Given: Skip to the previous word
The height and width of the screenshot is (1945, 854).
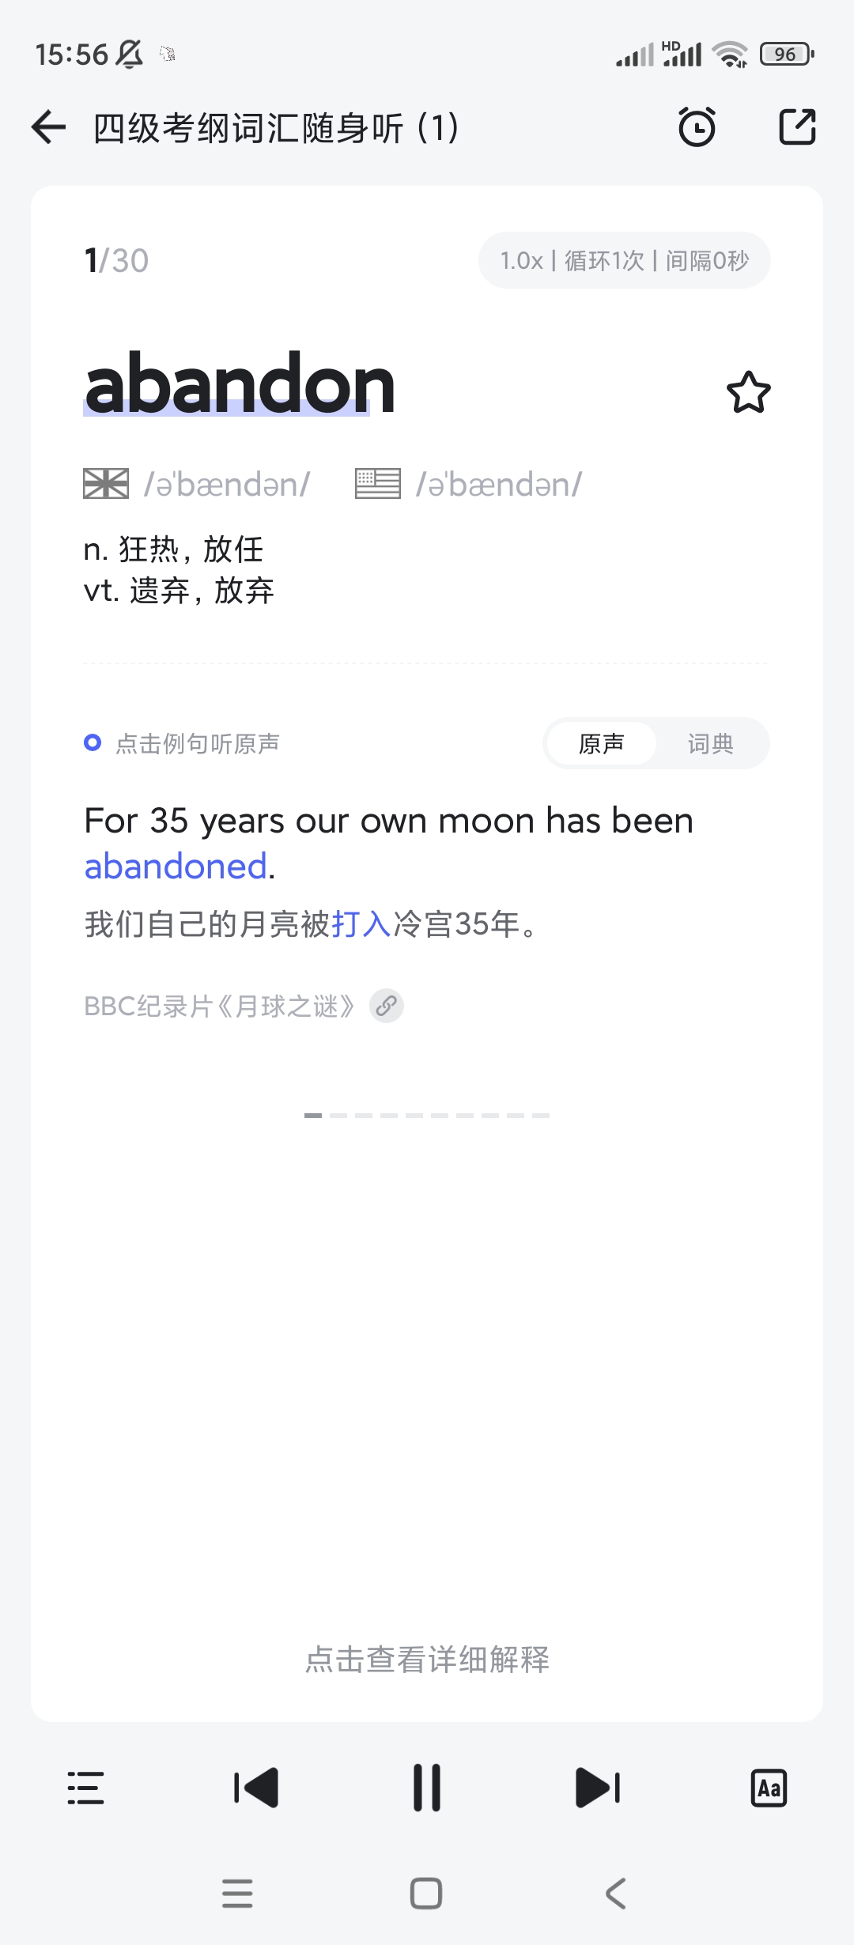Looking at the screenshot, I should 256,1788.
